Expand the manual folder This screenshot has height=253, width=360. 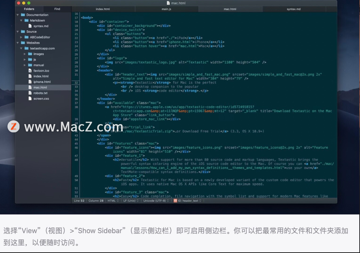click(x=25, y=65)
